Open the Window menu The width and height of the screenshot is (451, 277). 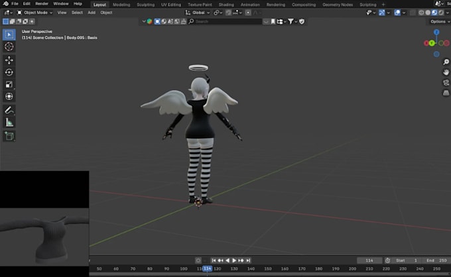[x=61, y=4]
